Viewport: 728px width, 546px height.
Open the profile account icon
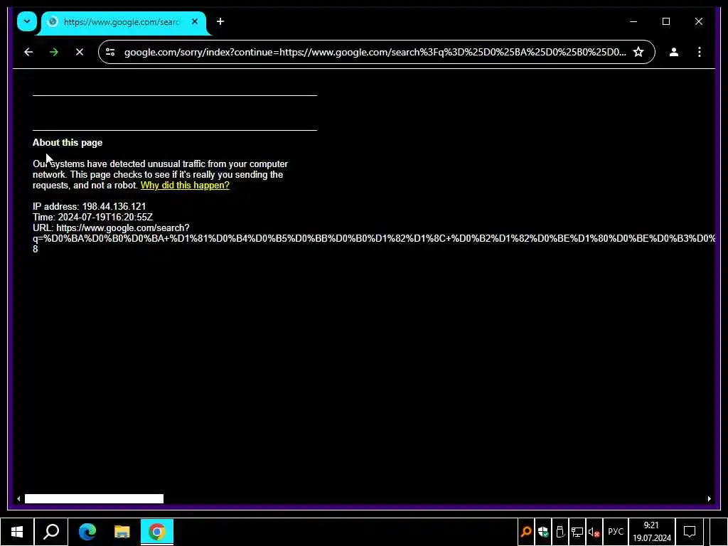point(674,52)
